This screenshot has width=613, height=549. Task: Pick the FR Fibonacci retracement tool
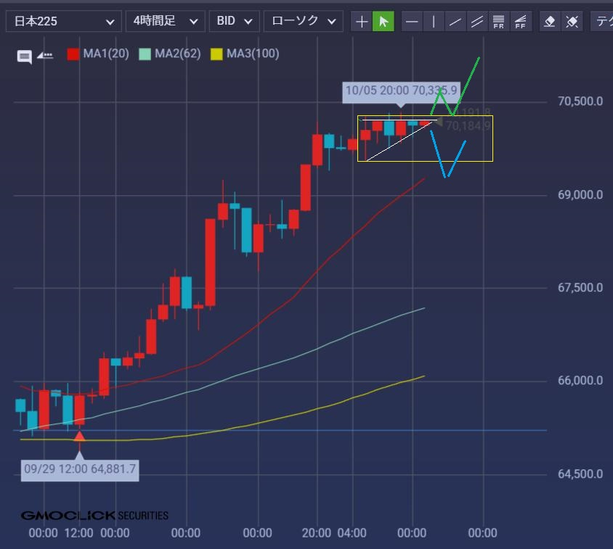[x=498, y=21]
